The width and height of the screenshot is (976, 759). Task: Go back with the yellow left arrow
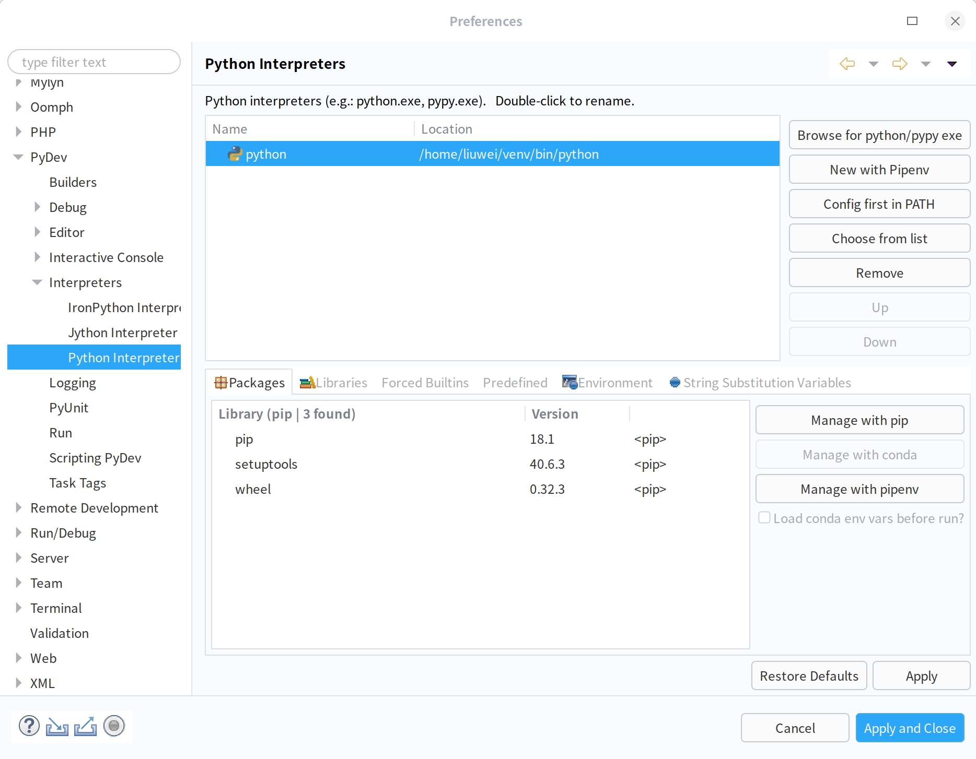pos(847,64)
